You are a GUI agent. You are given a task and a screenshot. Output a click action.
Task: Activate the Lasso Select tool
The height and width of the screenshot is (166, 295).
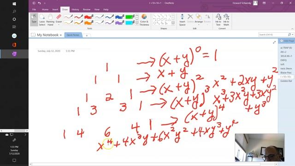[42, 19]
